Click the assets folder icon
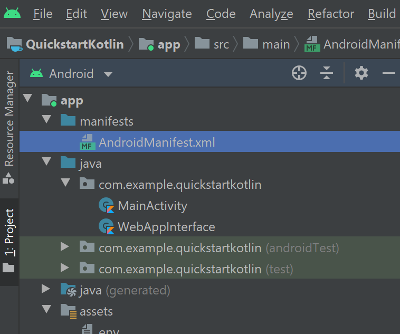 69,311
